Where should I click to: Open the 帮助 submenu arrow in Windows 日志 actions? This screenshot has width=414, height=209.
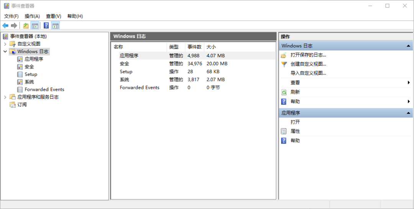(x=409, y=101)
